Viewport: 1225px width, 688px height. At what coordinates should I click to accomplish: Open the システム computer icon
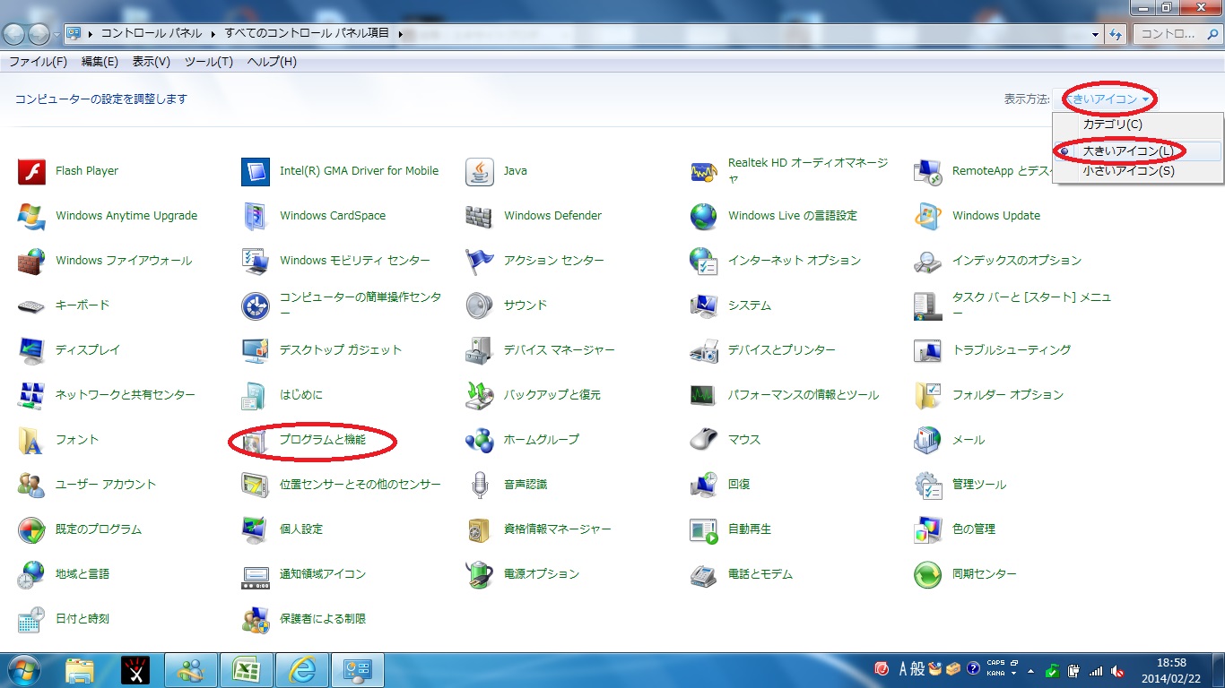(704, 305)
